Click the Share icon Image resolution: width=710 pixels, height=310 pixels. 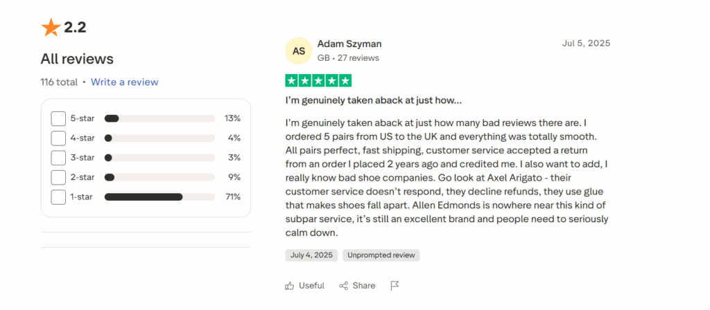pos(343,286)
